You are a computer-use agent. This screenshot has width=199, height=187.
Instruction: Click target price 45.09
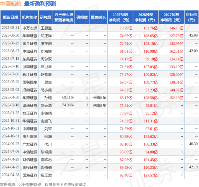tap(193, 35)
